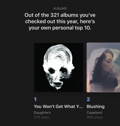
Task: Go to artist Daughters
Action: [x=42, y=113]
